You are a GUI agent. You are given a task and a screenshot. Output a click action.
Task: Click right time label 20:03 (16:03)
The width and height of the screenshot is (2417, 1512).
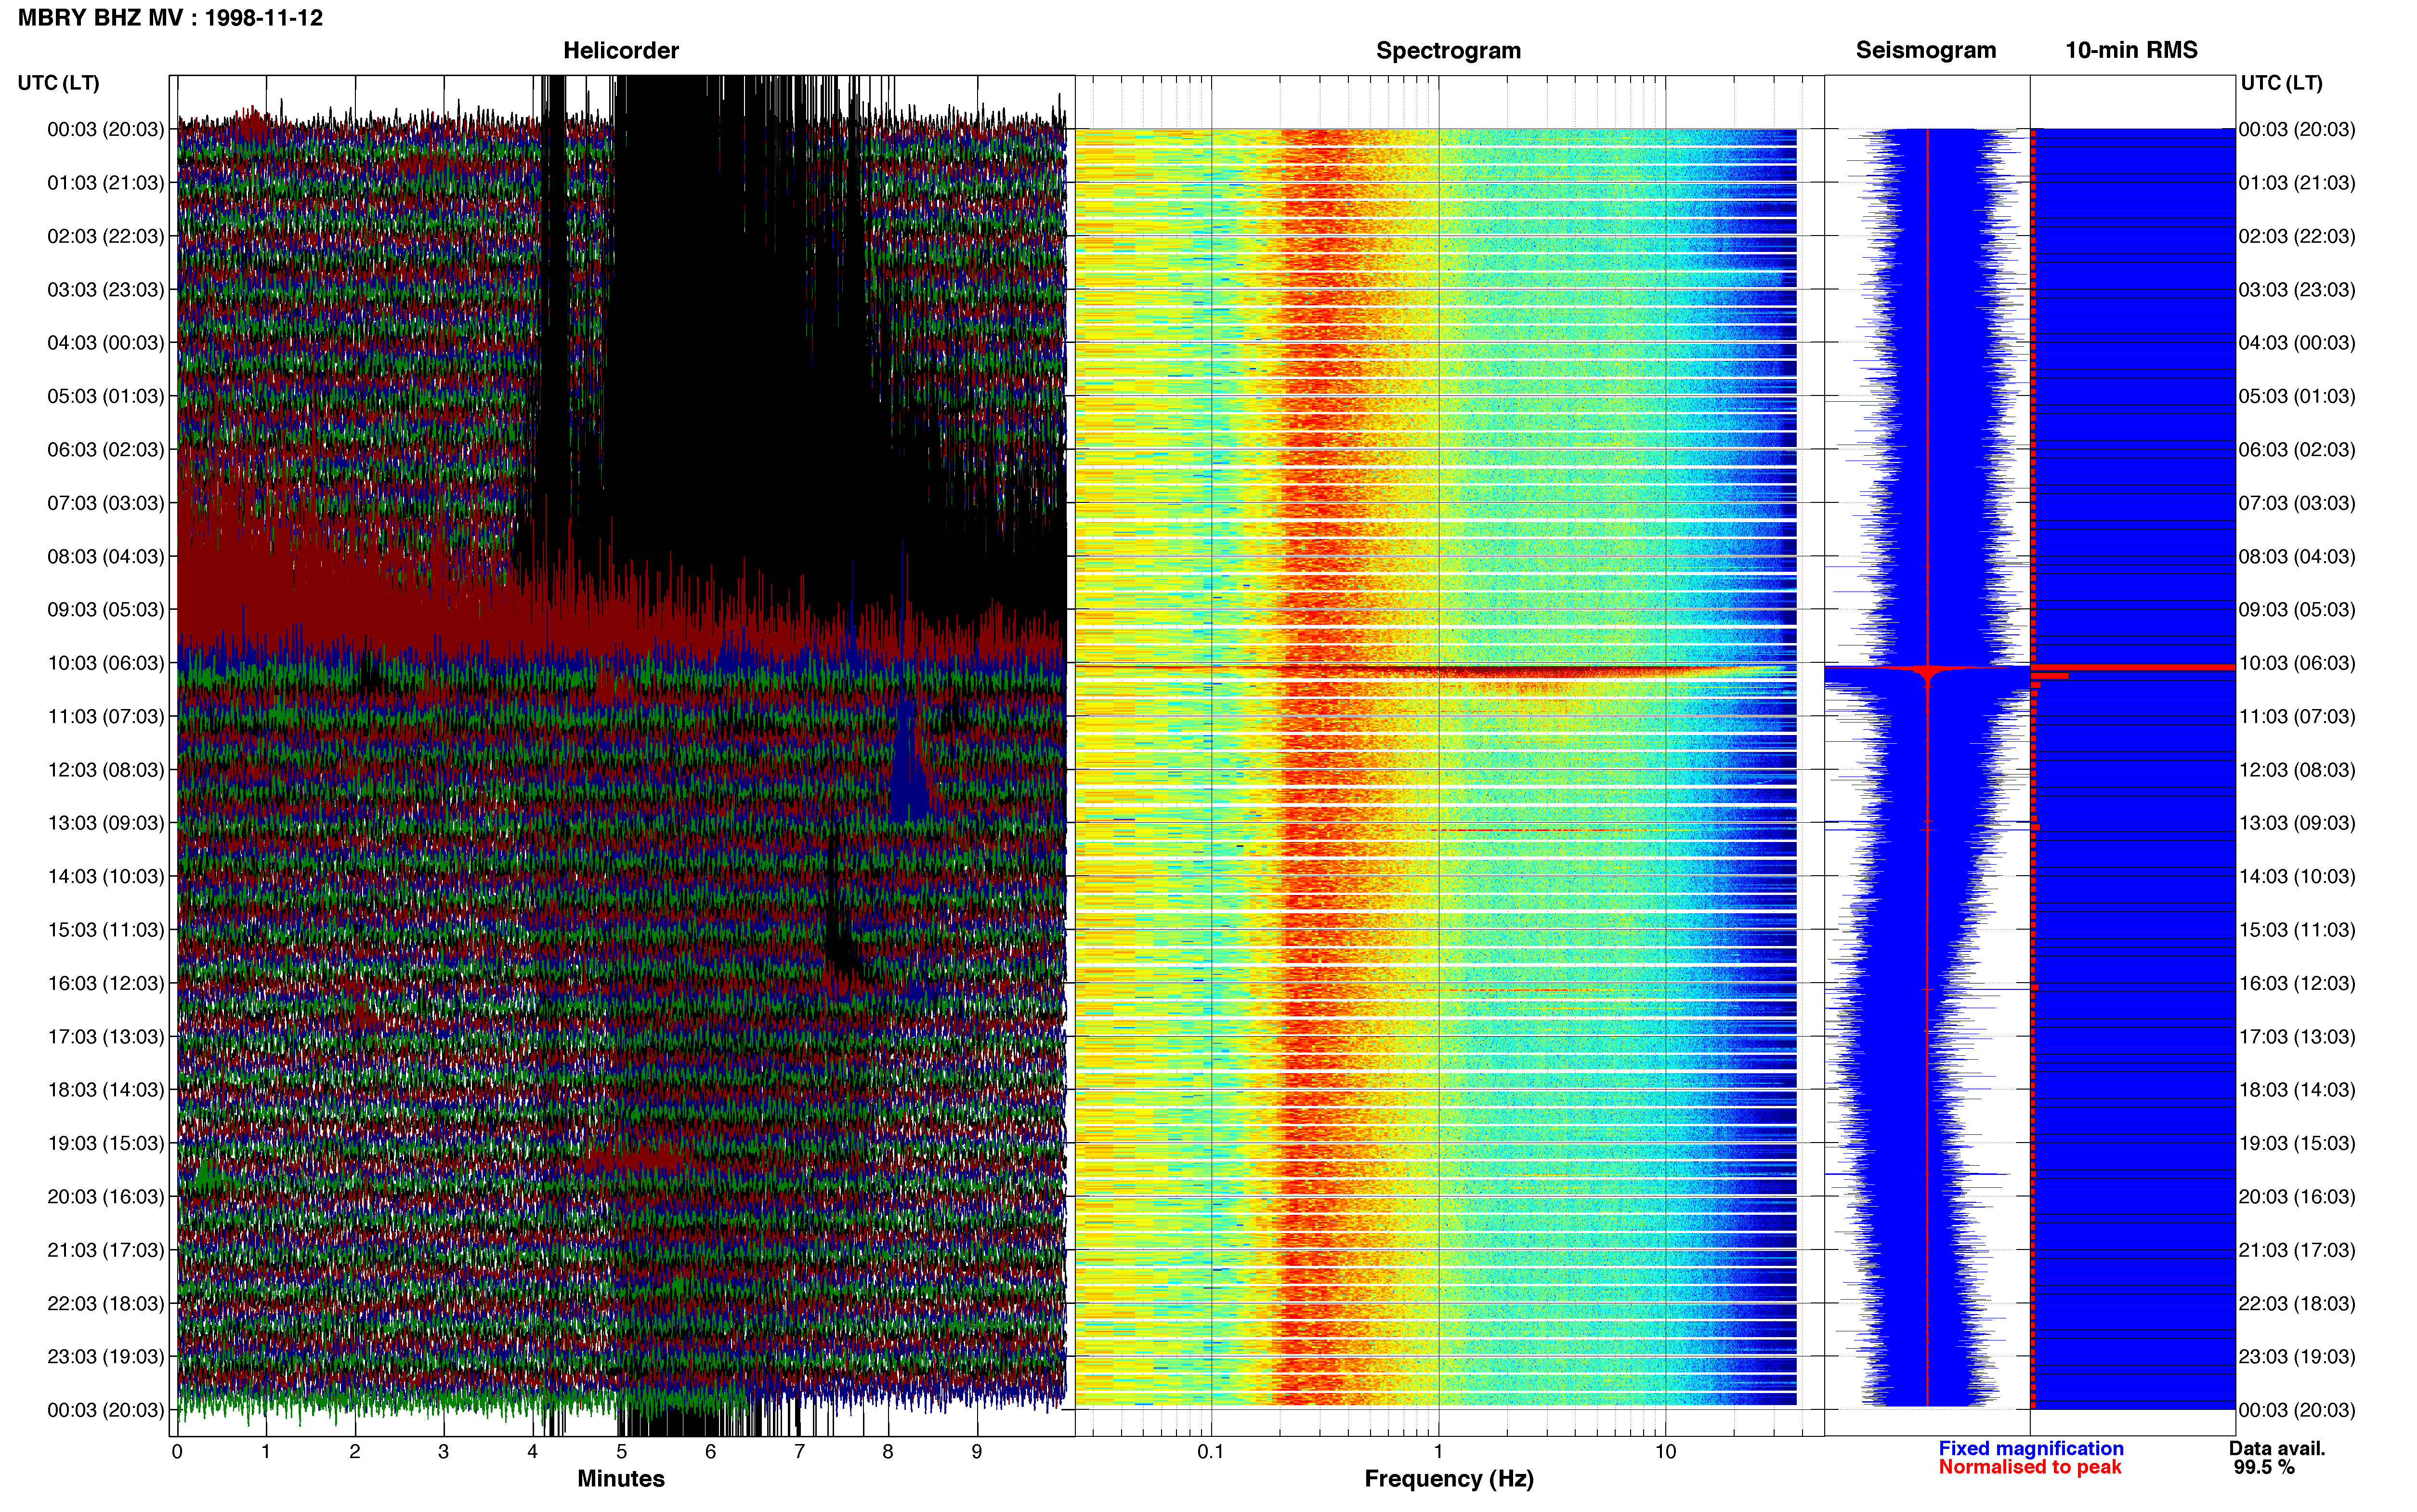2297,1197
